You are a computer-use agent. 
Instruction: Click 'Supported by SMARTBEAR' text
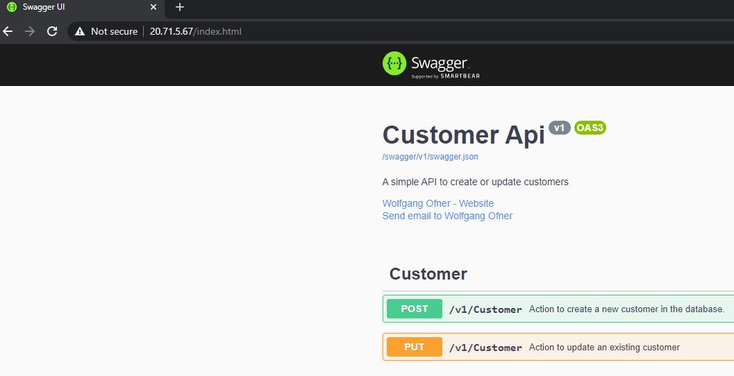pos(445,76)
